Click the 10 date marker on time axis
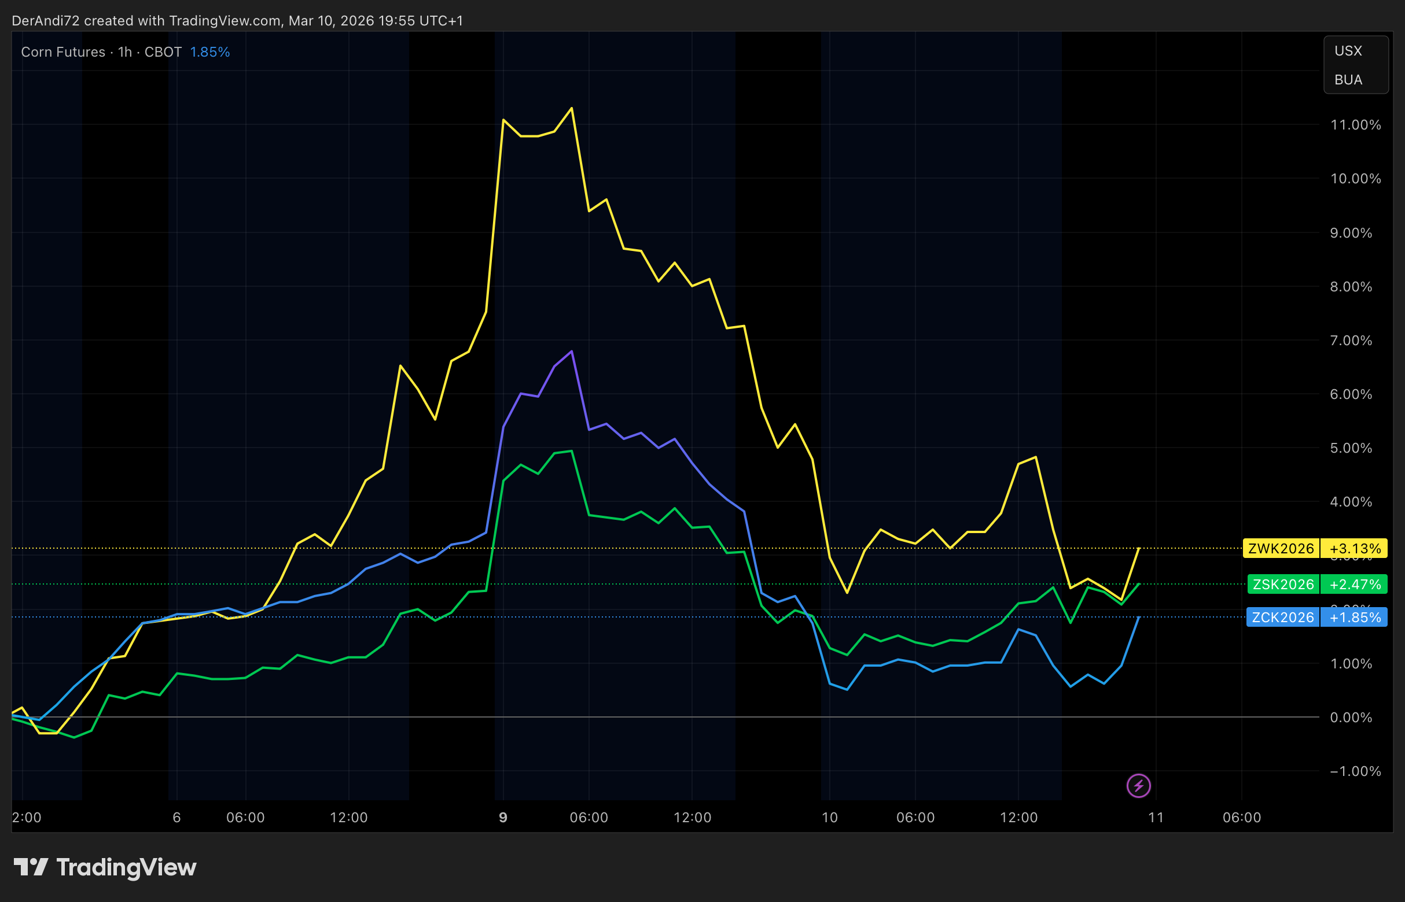 tap(829, 818)
